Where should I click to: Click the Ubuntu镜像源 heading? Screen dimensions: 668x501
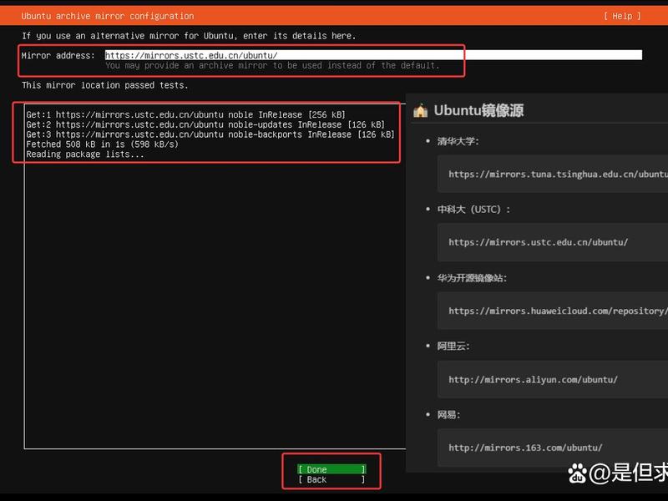(478, 110)
